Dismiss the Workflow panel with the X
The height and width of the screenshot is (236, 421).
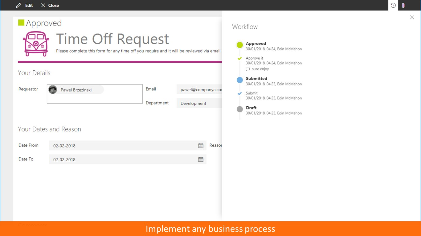412,17
